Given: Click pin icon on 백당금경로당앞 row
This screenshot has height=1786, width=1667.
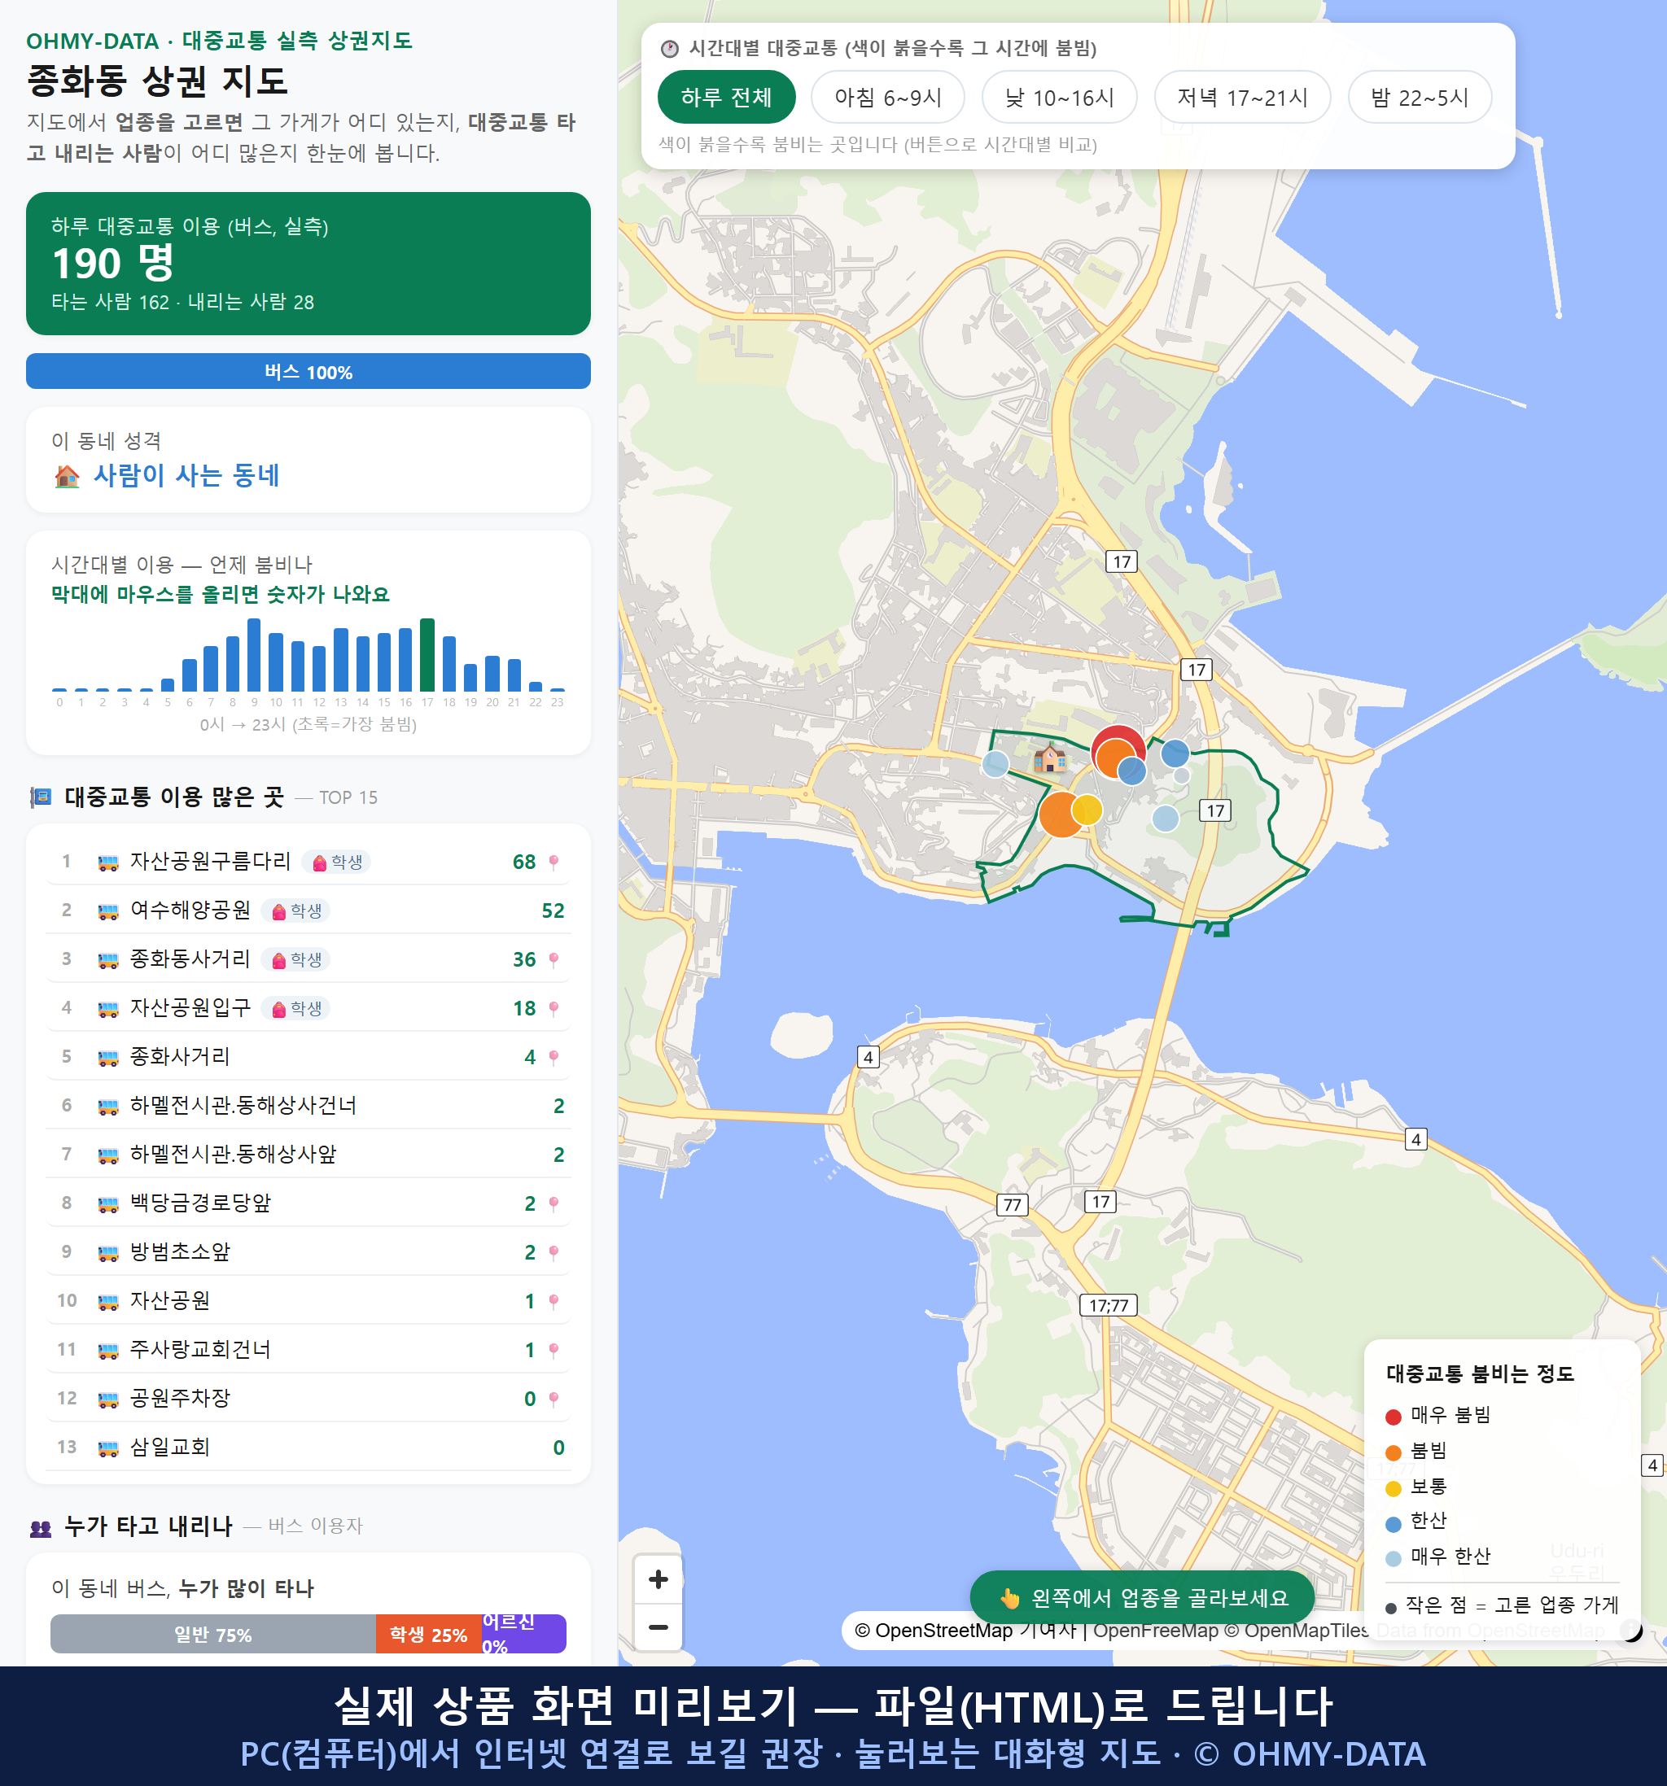Looking at the screenshot, I should [553, 1204].
